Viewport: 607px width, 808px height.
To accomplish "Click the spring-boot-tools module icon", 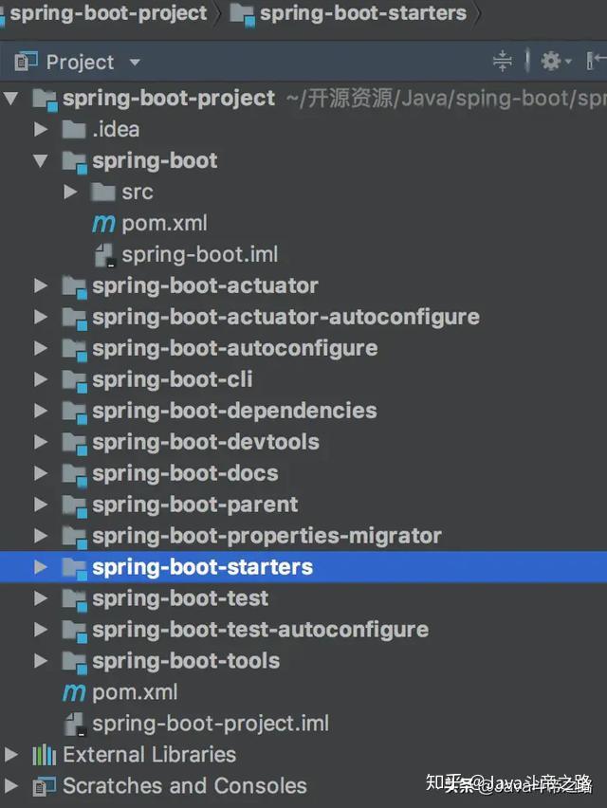I will coord(74,662).
